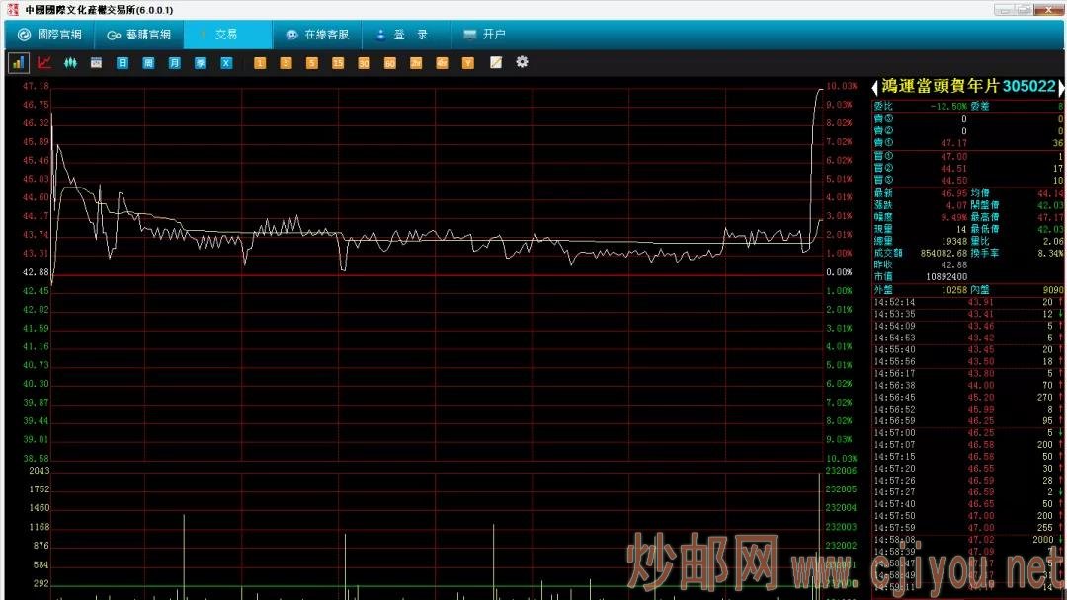Viewport: 1067px width, 600px height.
Task: Toggle the daily 日 K-line period
Action: [123, 62]
